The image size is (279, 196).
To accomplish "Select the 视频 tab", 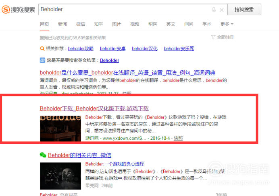I will [x=135, y=24].
